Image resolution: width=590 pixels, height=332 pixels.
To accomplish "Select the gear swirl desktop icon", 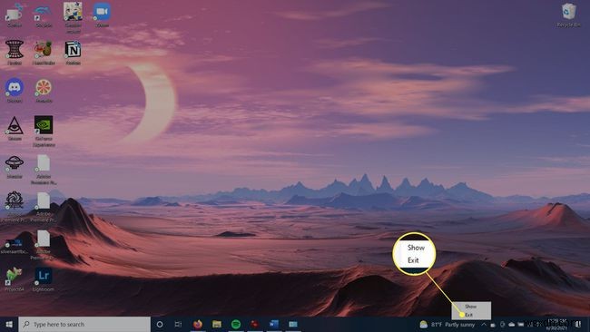I will pyautogui.click(x=15, y=207).
